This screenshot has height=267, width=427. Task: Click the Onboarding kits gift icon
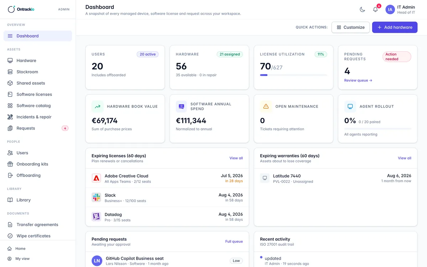coord(10,164)
